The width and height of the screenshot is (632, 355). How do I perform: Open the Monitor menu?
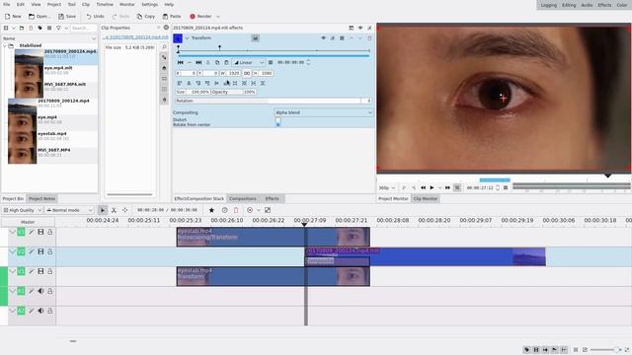coord(127,4)
